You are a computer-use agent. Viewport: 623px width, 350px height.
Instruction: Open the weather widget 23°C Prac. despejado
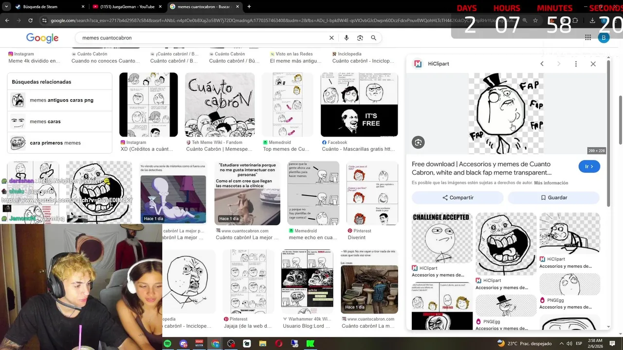pyautogui.click(x=525, y=343)
